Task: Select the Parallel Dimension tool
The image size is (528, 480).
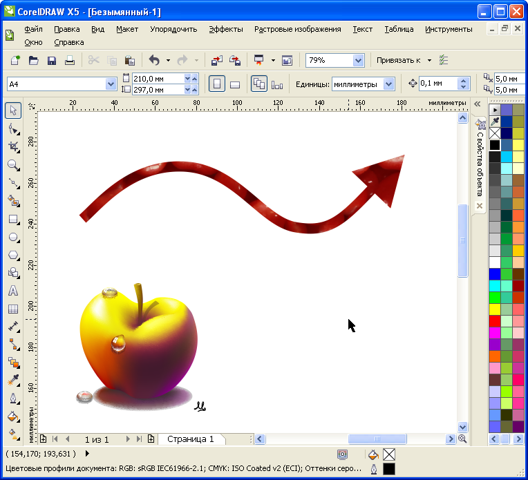Action: tap(13, 326)
